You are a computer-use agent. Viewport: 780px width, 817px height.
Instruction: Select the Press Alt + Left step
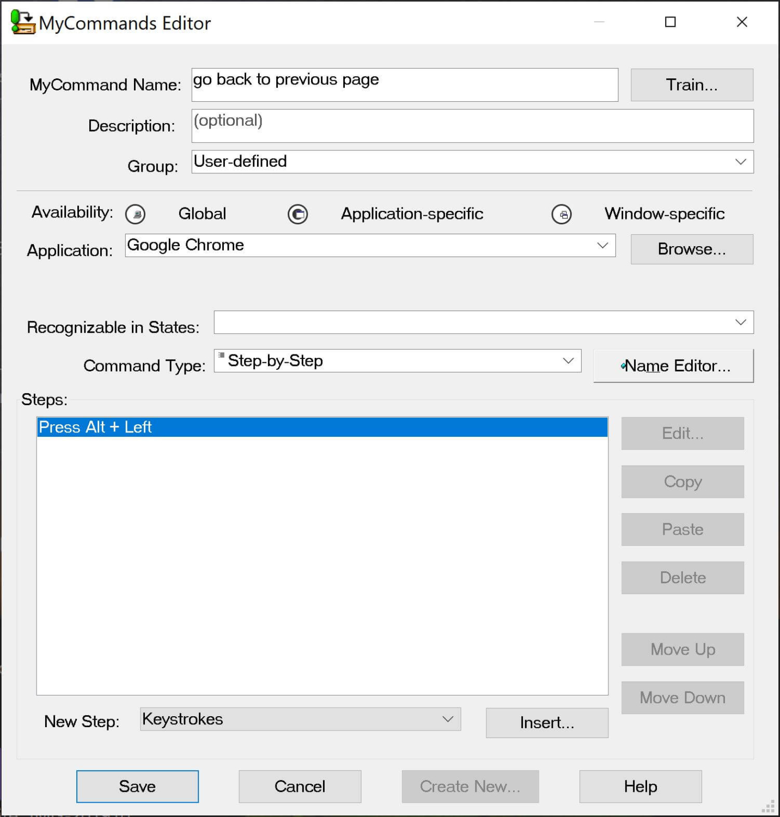(218, 427)
